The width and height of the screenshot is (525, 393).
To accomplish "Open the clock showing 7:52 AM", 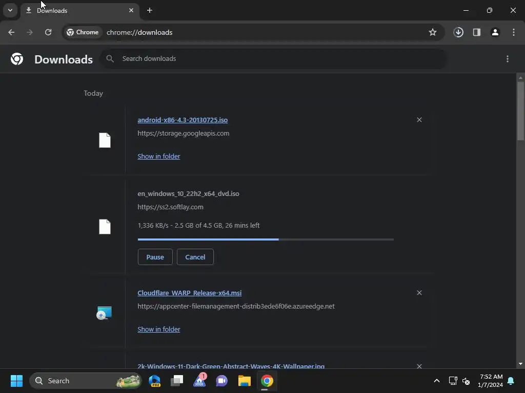I will 490,381.
